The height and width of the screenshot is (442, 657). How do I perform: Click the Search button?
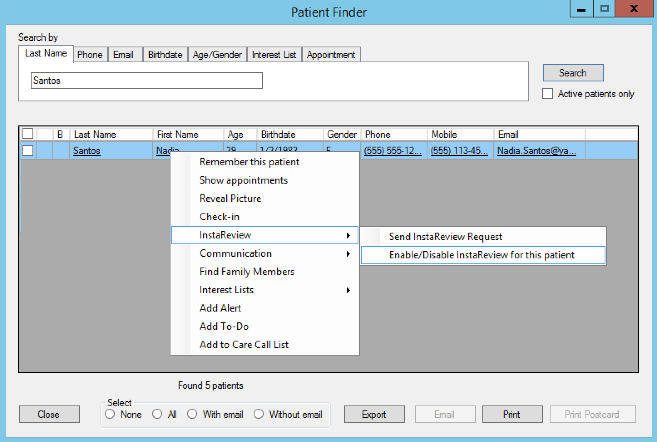click(573, 73)
